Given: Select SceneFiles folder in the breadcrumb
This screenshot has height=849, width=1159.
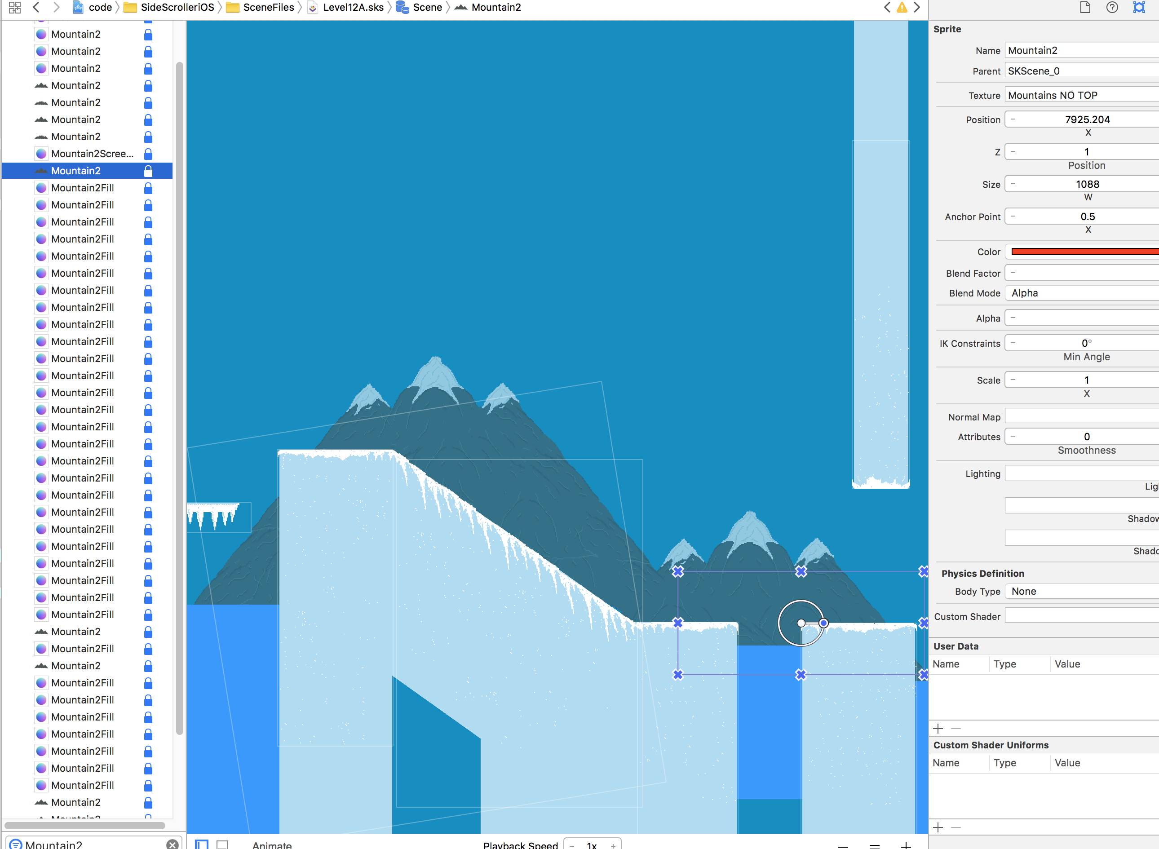Looking at the screenshot, I should (x=268, y=7).
